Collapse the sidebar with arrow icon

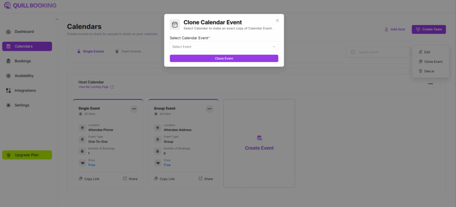57,19
